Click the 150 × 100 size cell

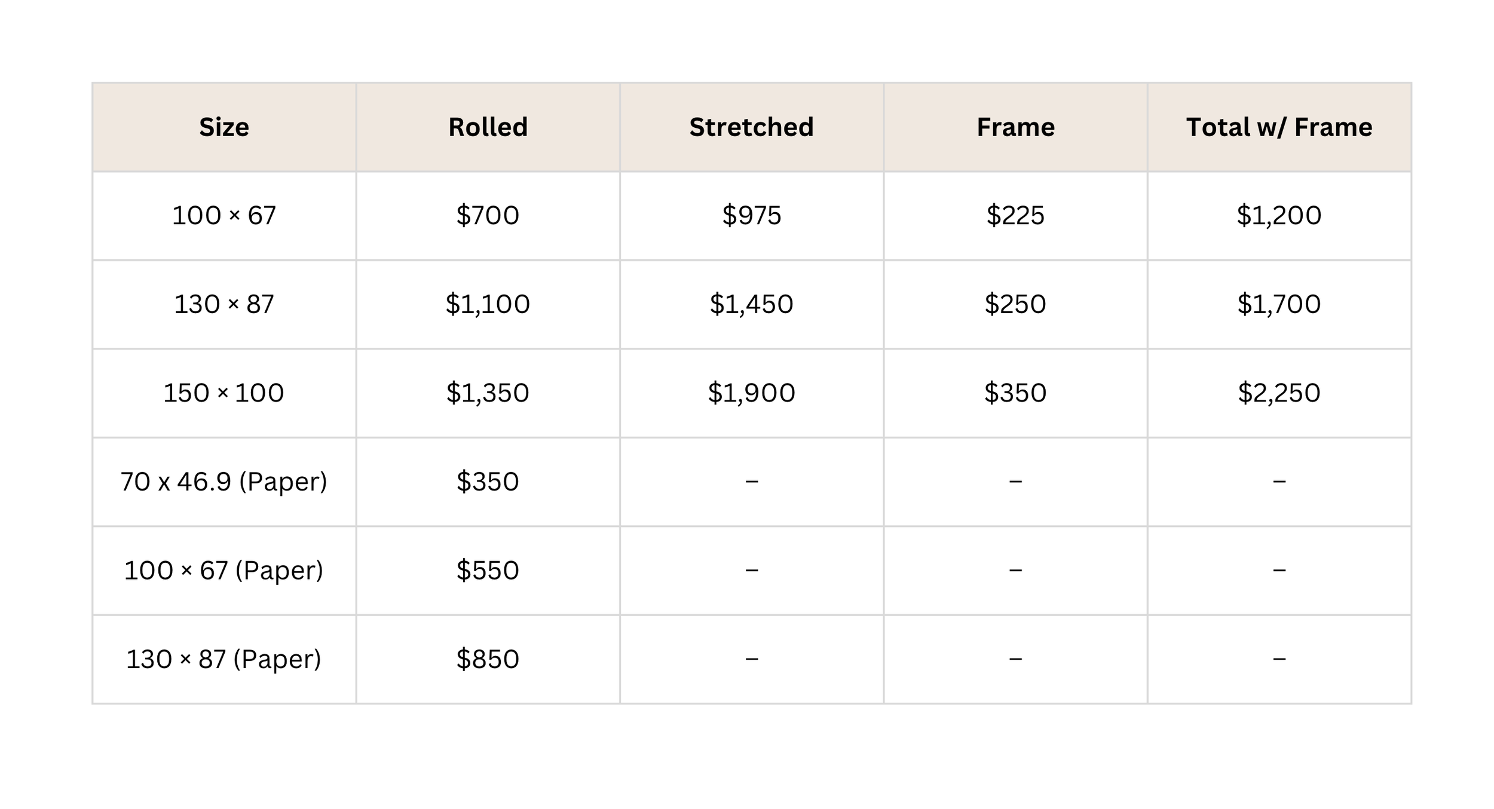click(x=224, y=393)
